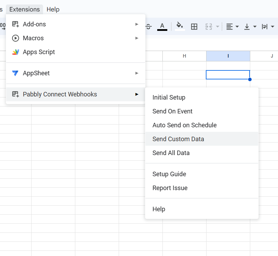This screenshot has width=278, height=256.
Task: Click vertical align icon
Action: 247,27
